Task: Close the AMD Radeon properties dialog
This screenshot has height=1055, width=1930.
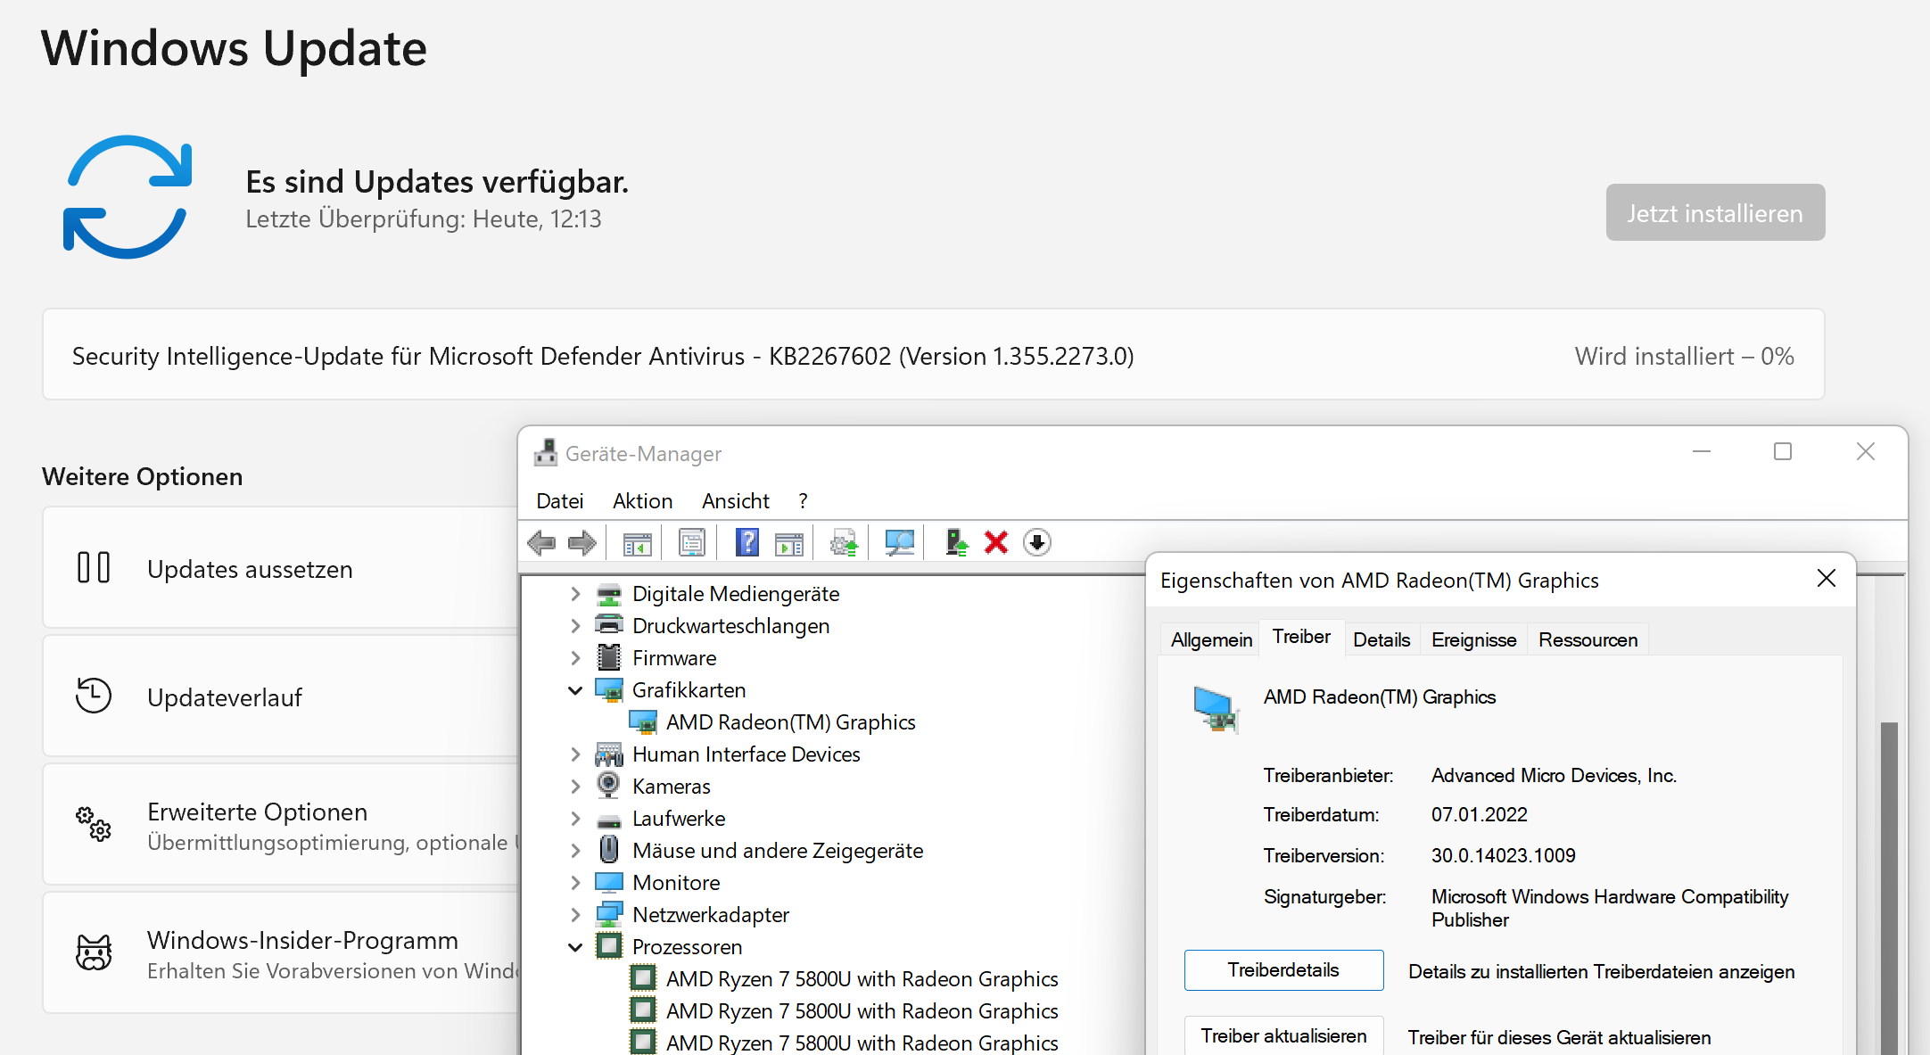Action: point(1827,579)
